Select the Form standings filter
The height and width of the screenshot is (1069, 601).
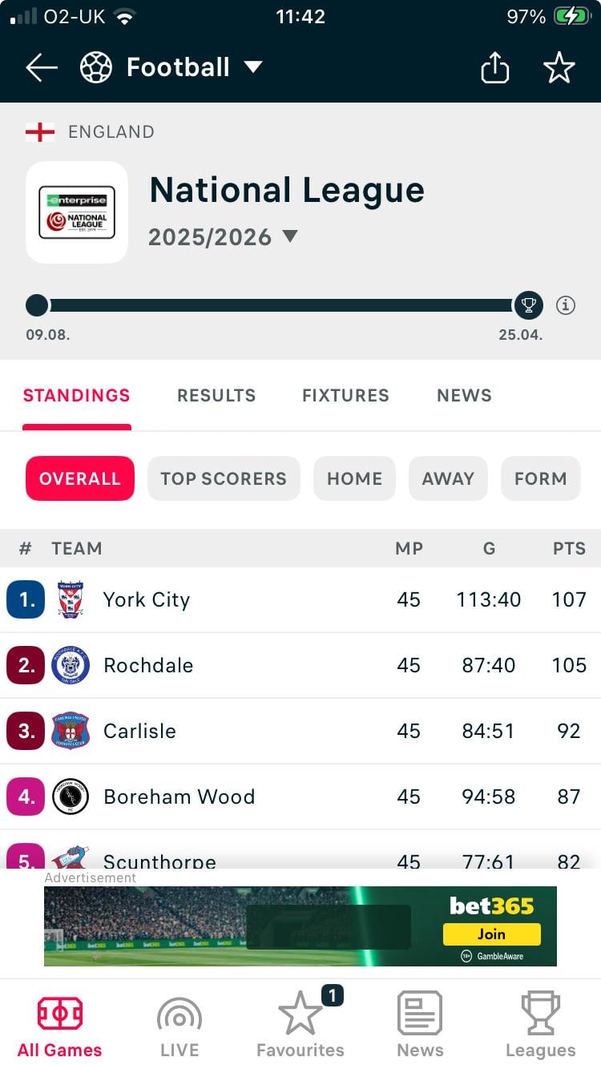[540, 478]
